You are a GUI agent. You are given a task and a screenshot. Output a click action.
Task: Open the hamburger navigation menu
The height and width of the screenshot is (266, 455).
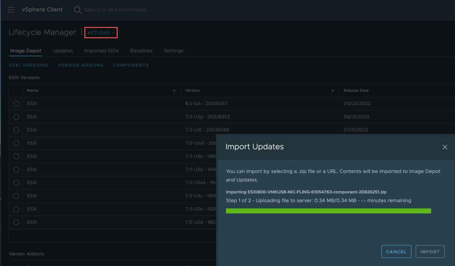[11, 10]
